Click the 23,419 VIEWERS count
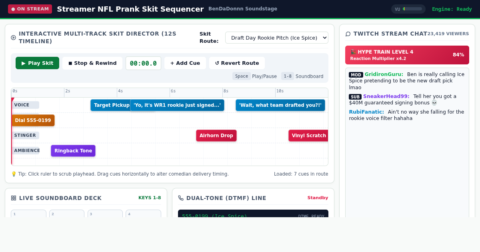The image size is (480, 252). tap(448, 34)
